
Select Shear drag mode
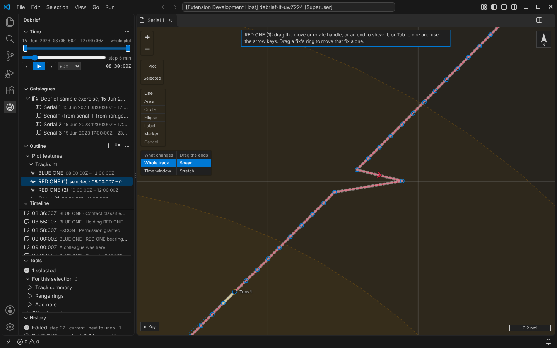tap(194, 163)
